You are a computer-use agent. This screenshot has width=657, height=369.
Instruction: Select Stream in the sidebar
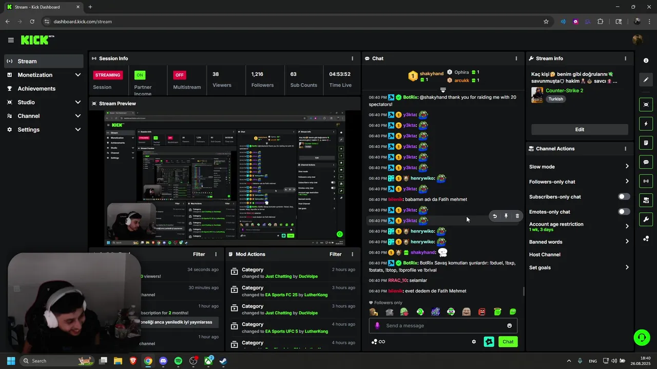(44, 61)
